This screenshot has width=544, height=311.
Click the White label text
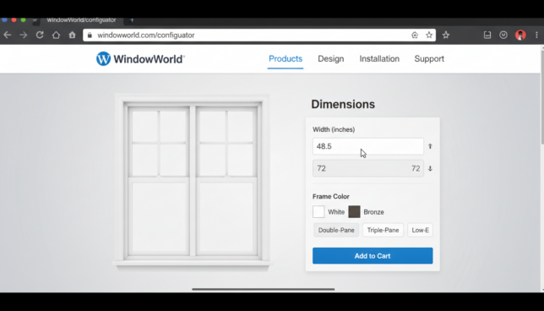[x=336, y=212]
